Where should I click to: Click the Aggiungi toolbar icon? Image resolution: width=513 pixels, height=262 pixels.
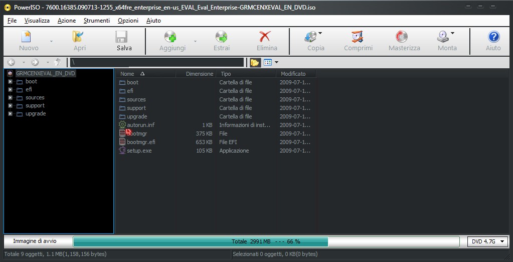point(170,36)
